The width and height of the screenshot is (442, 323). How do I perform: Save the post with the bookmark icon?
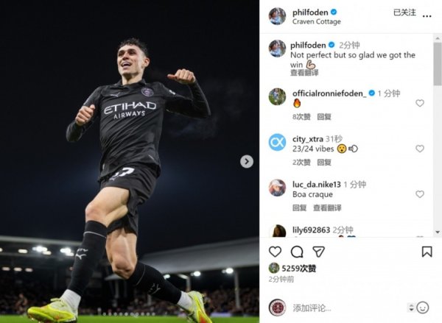point(427,252)
